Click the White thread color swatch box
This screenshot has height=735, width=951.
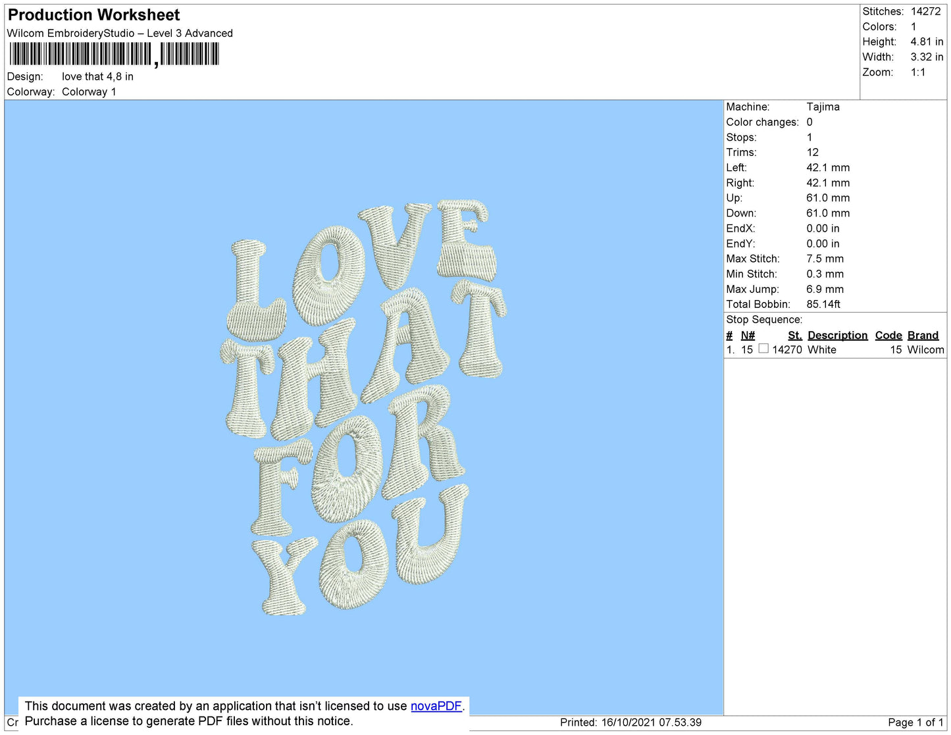(763, 349)
